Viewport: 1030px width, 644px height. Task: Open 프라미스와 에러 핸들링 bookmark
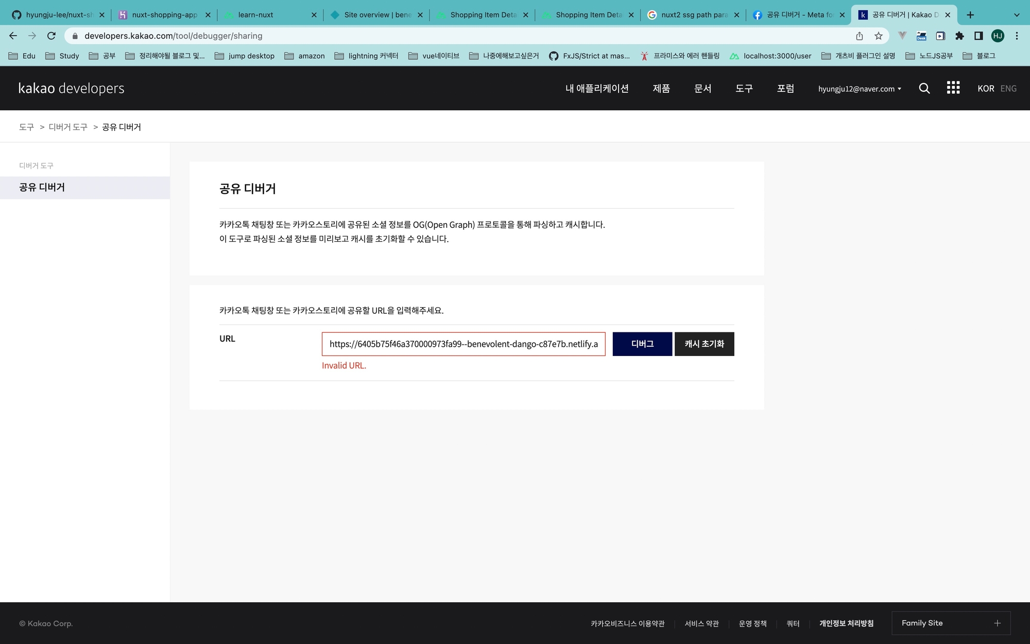click(680, 56)
